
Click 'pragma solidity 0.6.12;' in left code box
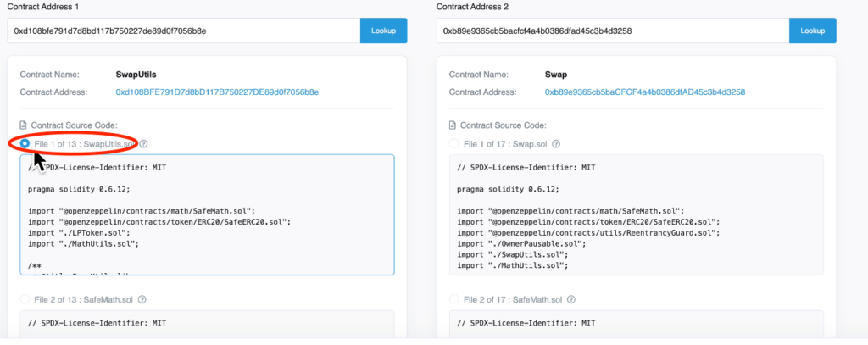(x=79, y=189)
